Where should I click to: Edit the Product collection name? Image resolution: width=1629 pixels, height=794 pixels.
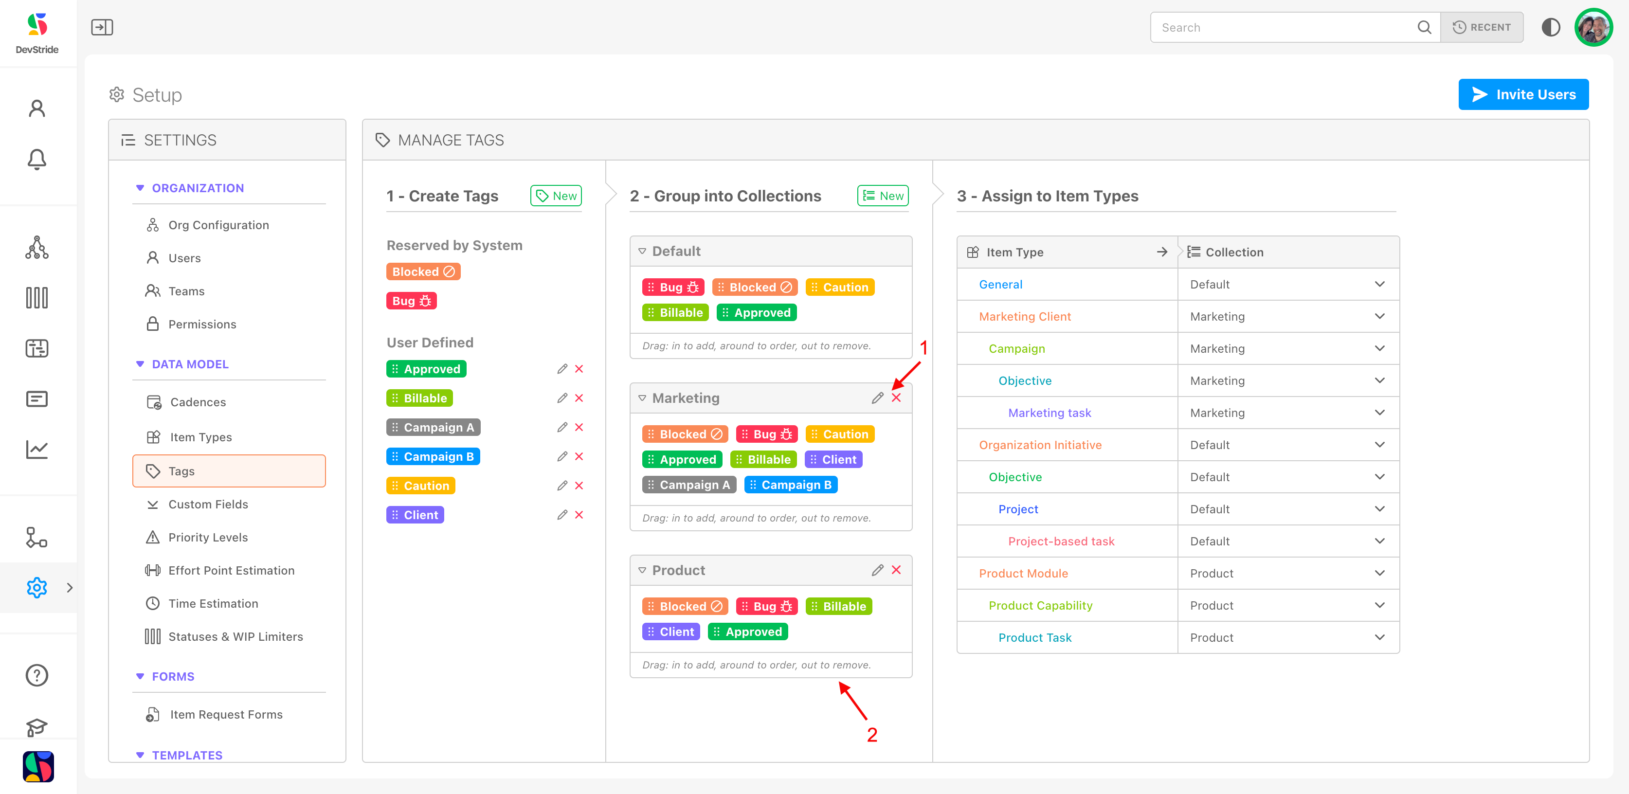(x=877, y=570)
